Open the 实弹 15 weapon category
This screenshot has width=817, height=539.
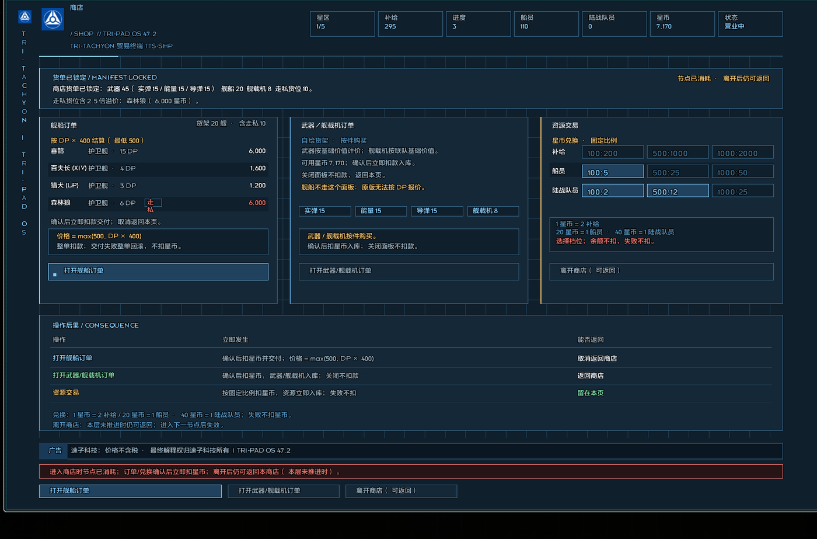click(325, 211)
